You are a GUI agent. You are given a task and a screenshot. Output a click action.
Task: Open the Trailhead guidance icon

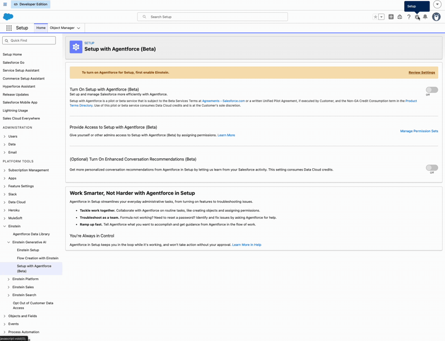point(399,17)
